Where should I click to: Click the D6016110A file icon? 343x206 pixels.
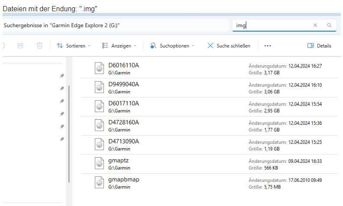[x=100, y=68]
